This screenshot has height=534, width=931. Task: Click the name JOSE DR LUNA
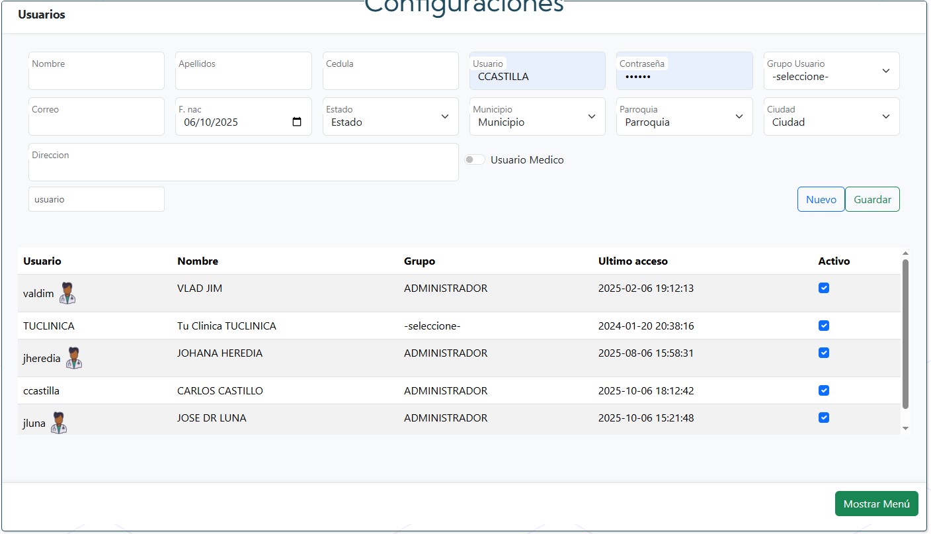(212, 418)
